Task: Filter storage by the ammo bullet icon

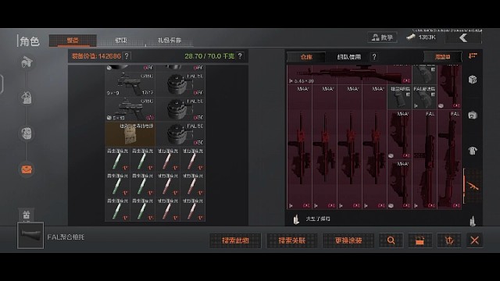Action: point(473,220)
